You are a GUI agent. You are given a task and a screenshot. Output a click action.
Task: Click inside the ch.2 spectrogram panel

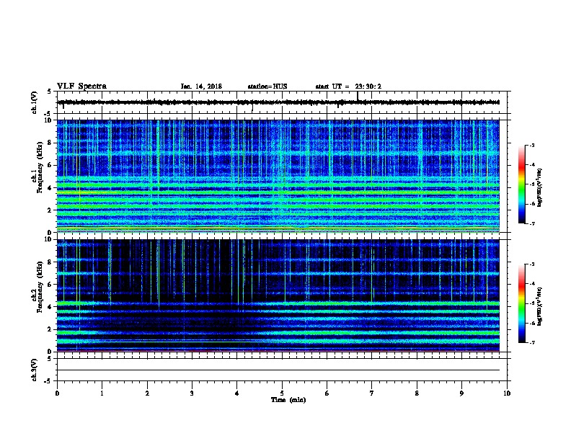(x=278, y=295)
